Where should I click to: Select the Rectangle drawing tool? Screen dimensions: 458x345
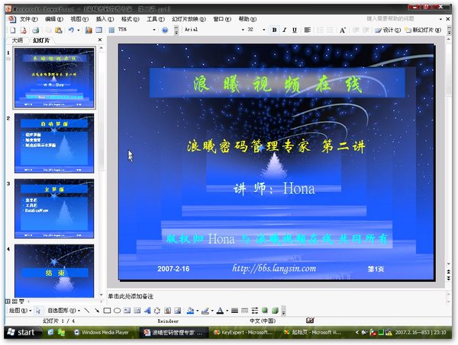point(107,311)
